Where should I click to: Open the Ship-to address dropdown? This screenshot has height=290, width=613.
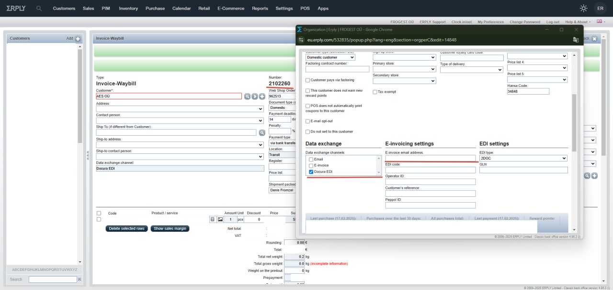pos(180,144)
